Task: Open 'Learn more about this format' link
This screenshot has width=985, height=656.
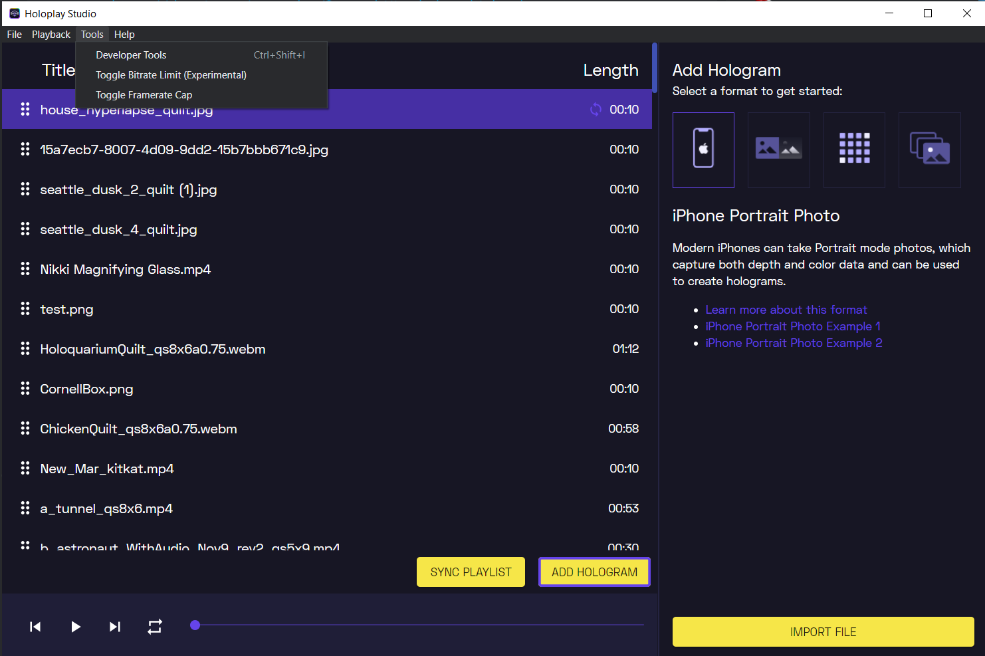Action: click(x=786, y=310)
